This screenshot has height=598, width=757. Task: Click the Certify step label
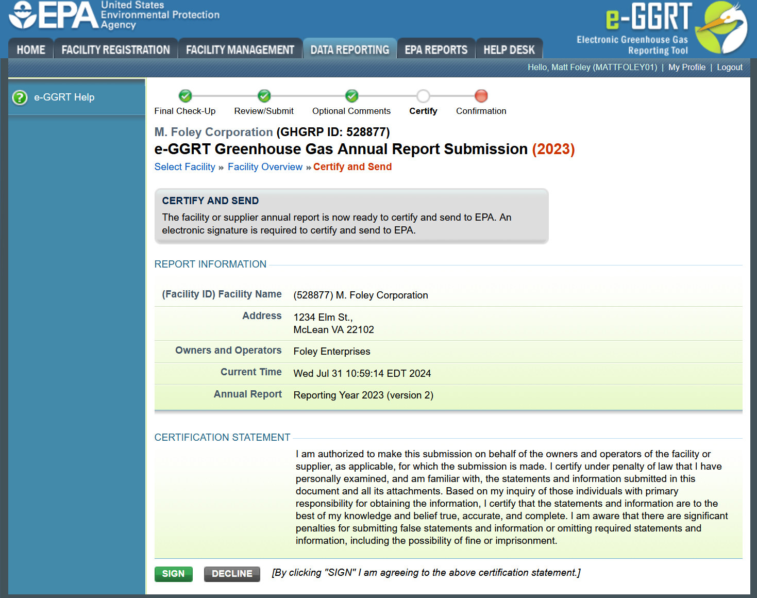coord(423,111)
